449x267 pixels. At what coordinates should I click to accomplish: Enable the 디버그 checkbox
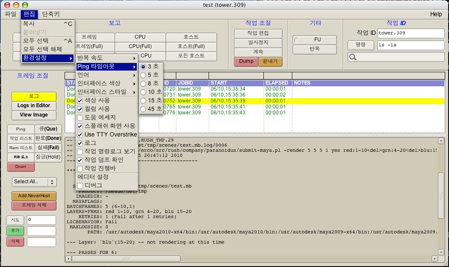point(80,186)
